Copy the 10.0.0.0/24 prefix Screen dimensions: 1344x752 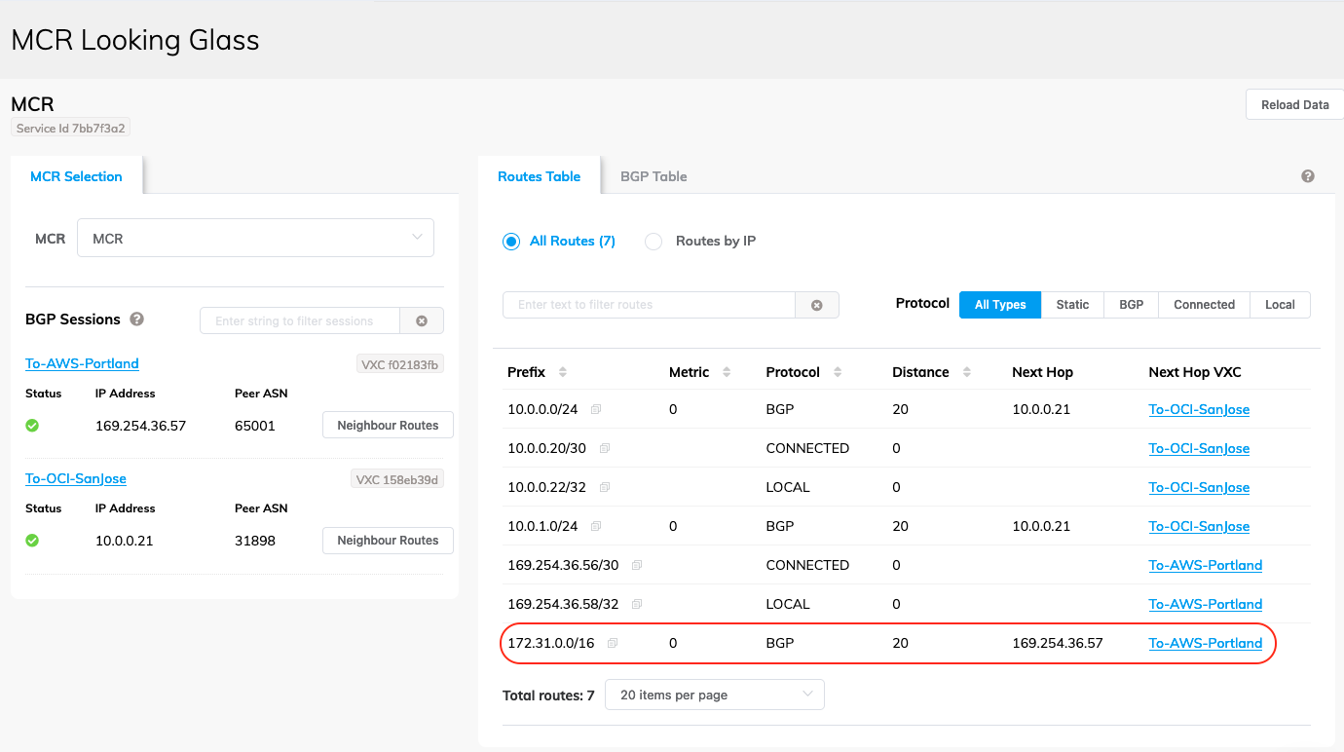coord(596,410)
